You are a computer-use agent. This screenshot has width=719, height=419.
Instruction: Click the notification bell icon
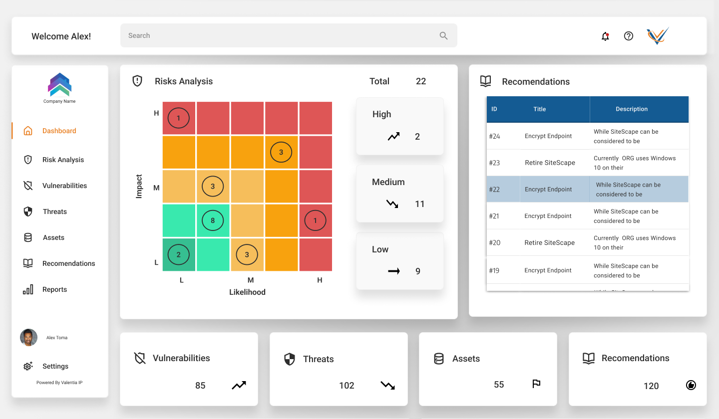click(x=605, y=36)
